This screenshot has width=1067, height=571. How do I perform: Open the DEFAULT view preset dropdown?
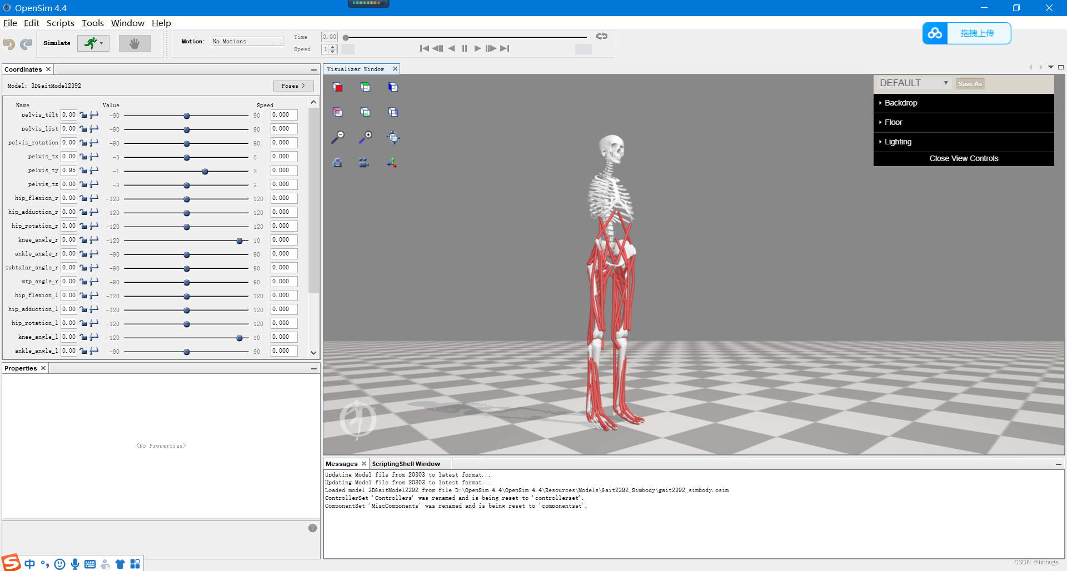click(x=914, y=83)
